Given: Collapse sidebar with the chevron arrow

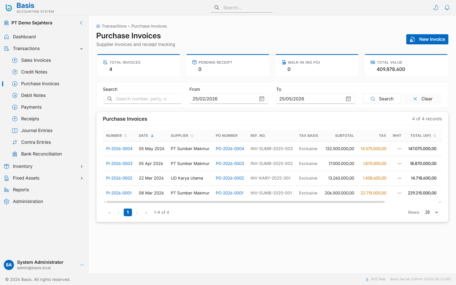Looking at the screenshot, I should (81, 23).
